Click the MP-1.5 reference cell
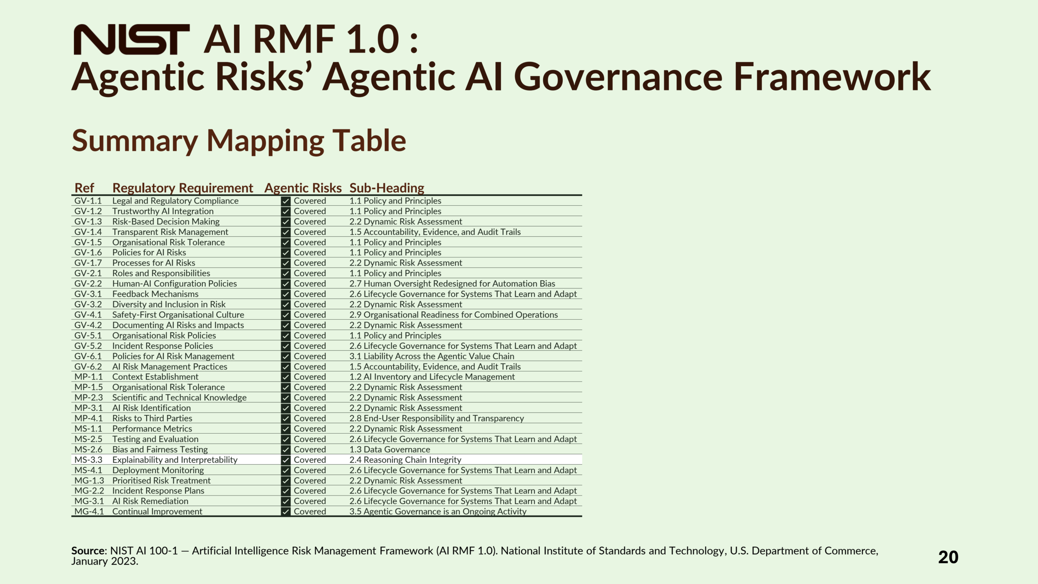This screenshot has width=1038, height=584. (88, 387)
